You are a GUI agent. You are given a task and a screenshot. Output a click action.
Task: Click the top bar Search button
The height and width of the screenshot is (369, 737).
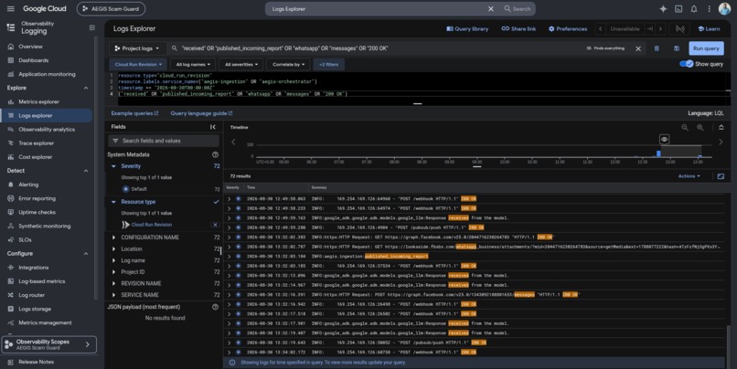pos(517,9)
